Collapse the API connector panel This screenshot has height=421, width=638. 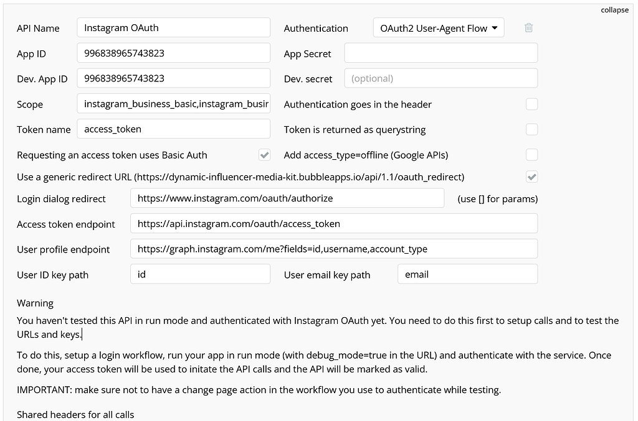coord(614,9)
